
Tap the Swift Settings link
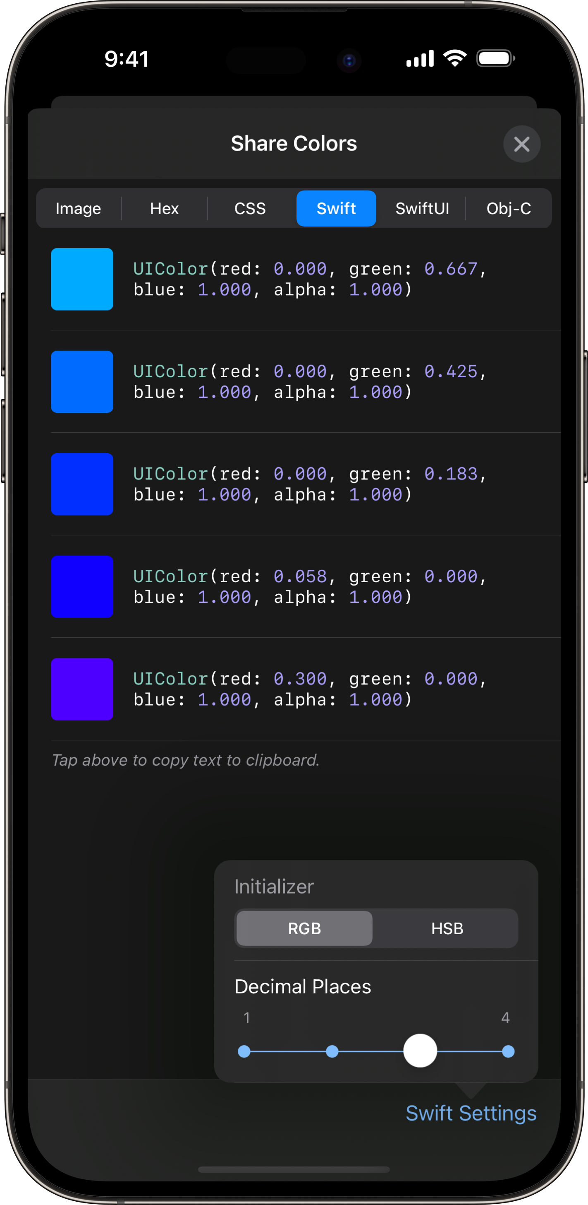[471, 1113]
